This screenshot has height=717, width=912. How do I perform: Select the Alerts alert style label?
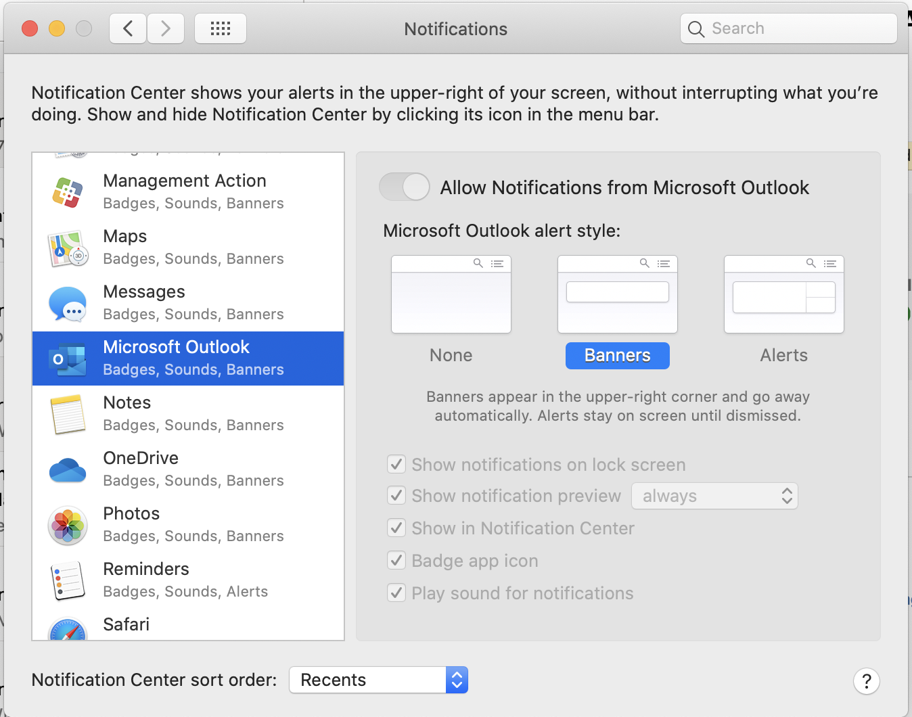point(784,355)
